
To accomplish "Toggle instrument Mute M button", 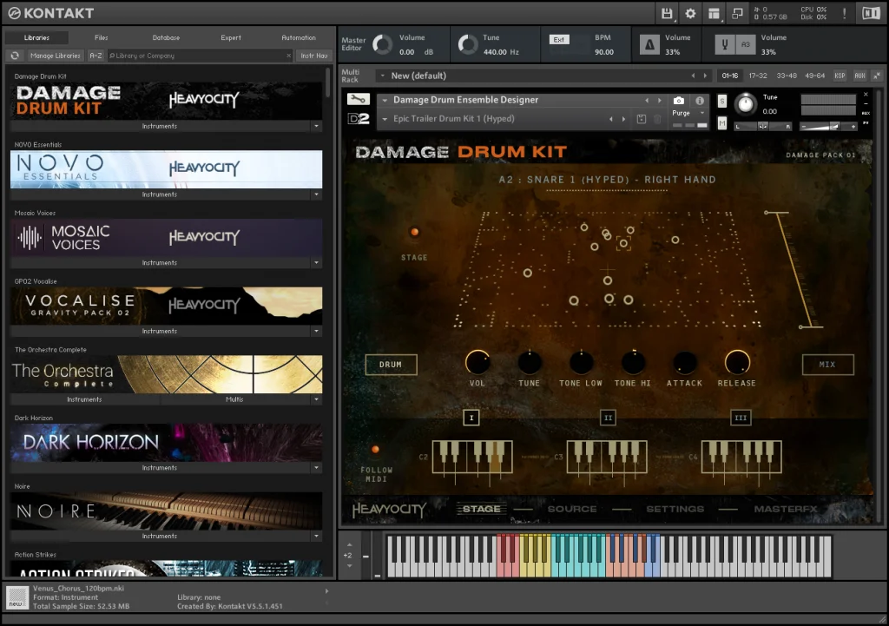I will pos(721,122).
